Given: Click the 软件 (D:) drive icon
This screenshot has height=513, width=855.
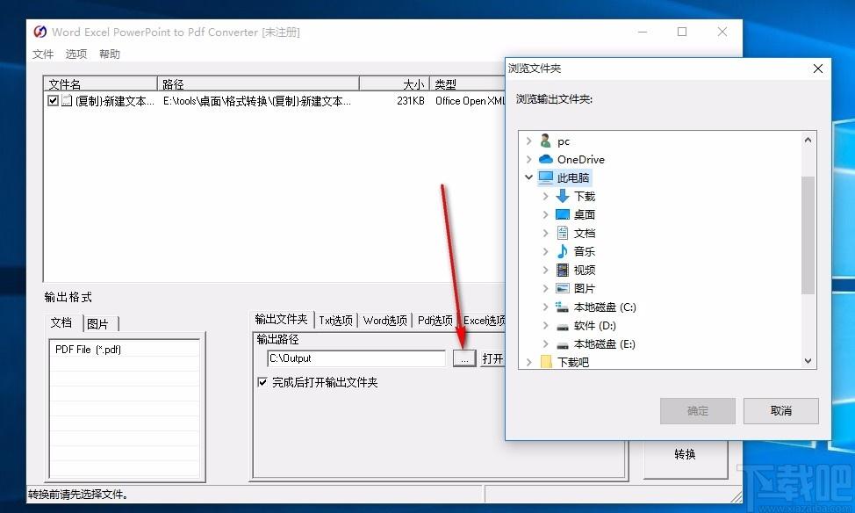Looking at the screenshot, I should tap(563, 327).
